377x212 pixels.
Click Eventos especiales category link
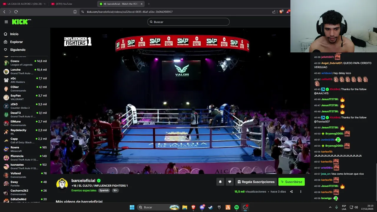point(84,191)
